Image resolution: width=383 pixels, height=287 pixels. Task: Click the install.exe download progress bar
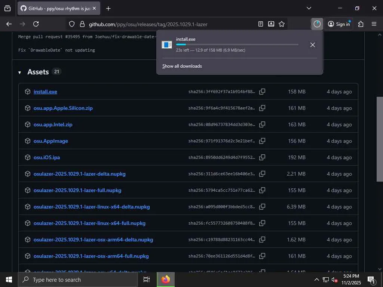click(237, 44)
